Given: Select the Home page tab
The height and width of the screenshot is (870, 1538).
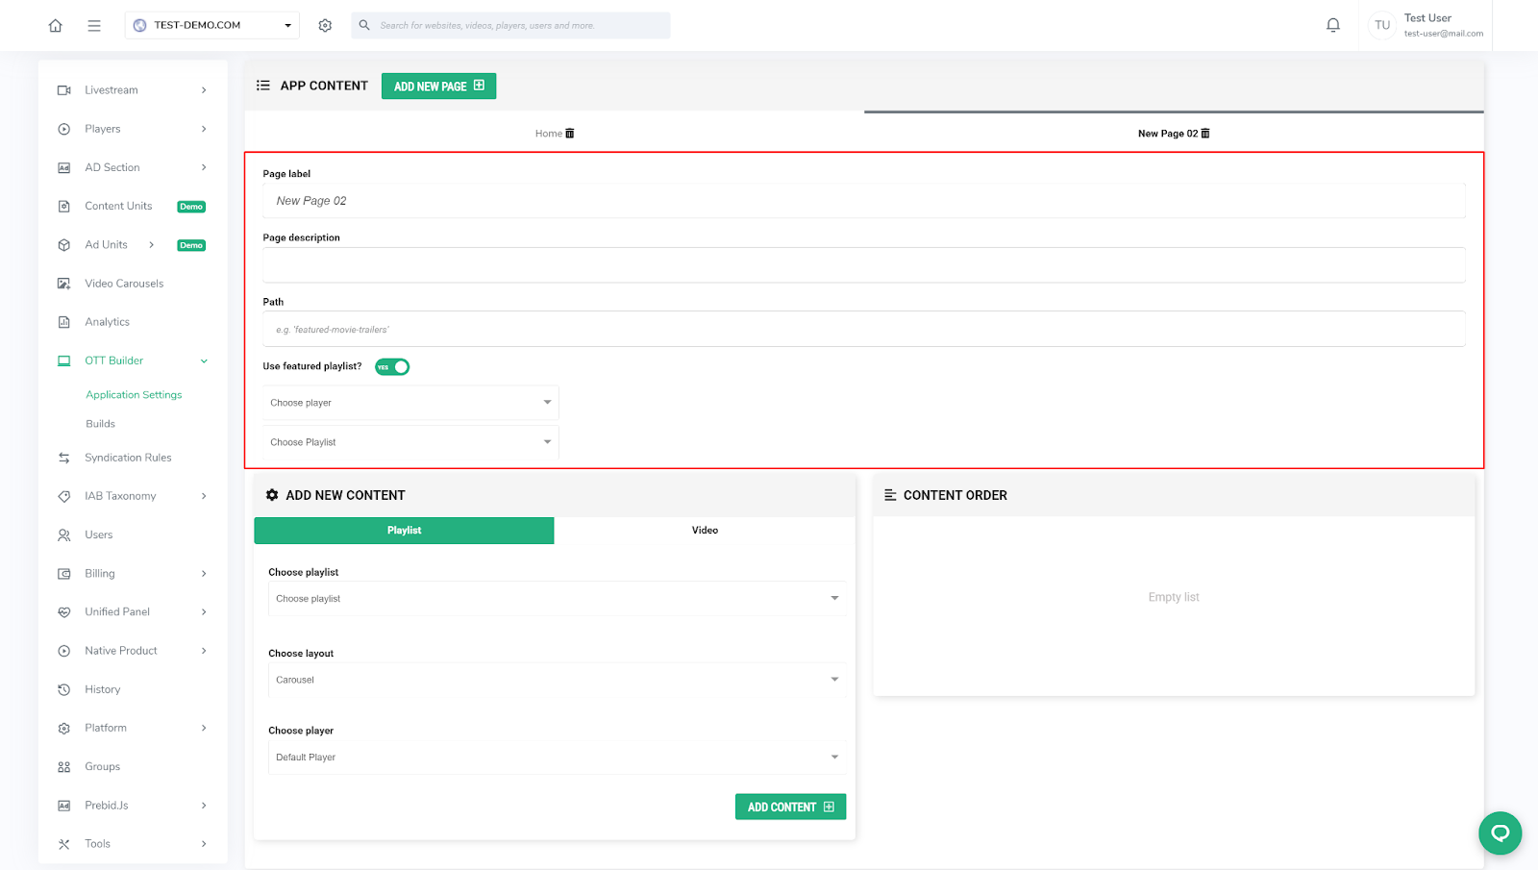Looking at the screenshot, I should pos(548,134).
